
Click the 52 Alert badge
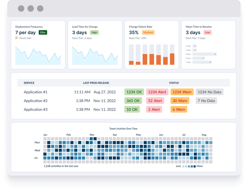[155, 101]
